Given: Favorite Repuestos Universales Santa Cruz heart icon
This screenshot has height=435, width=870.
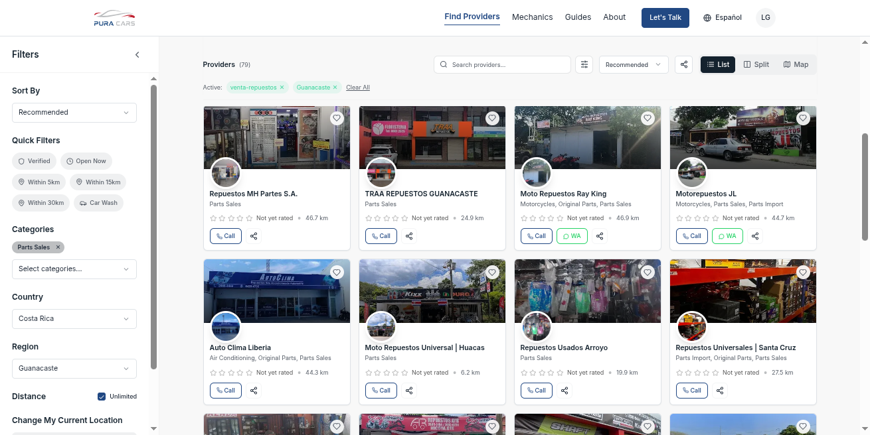Looking at the screenshot, I should 803,272.
